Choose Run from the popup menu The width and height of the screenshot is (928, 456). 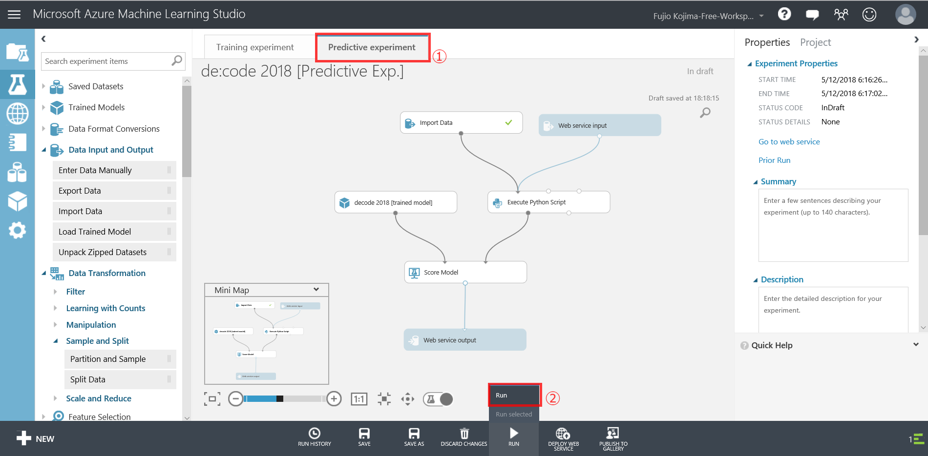[x=514, y=395]
